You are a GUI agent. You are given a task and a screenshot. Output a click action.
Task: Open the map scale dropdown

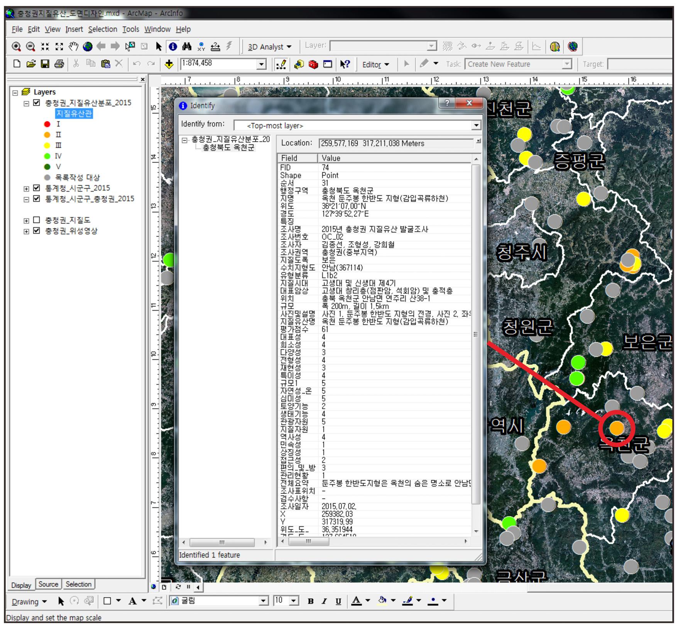[262, 64]
